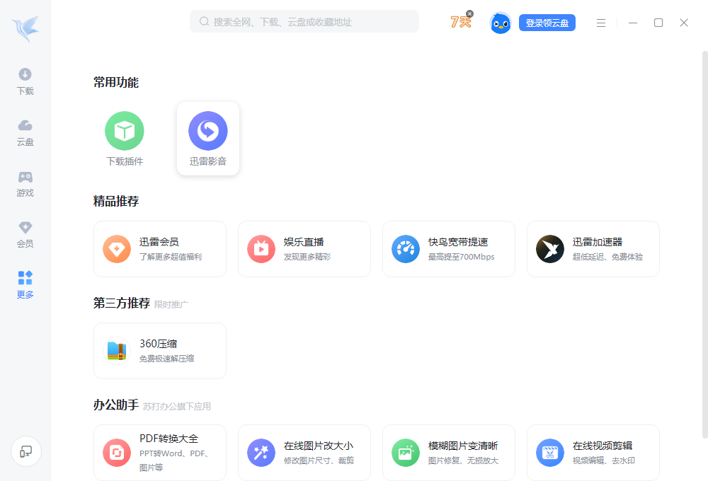Open 娱乐直播 live streaming
This screenshot has width=708, height=481.
304,249
